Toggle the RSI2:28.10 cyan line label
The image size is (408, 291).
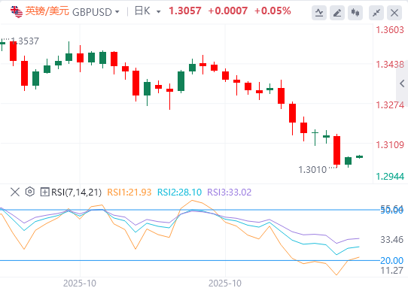[x=180, y=192]
